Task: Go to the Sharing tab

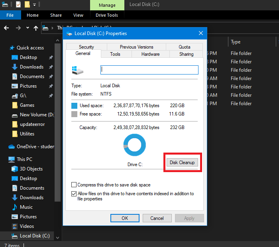Action: (186, 54)
